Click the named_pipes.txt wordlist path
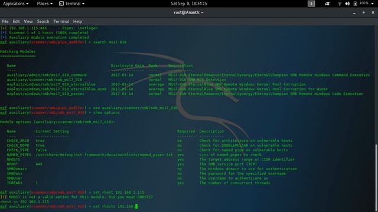The image size is (378, 212). [104, 155]
